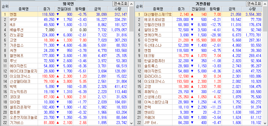Click 대신밸런스제17호 수량 3,554,383
268x126 pixels.
point(254,14)
